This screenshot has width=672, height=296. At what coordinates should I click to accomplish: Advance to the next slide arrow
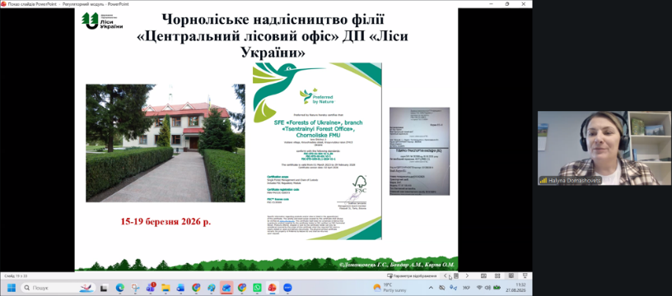click(467, 276)
